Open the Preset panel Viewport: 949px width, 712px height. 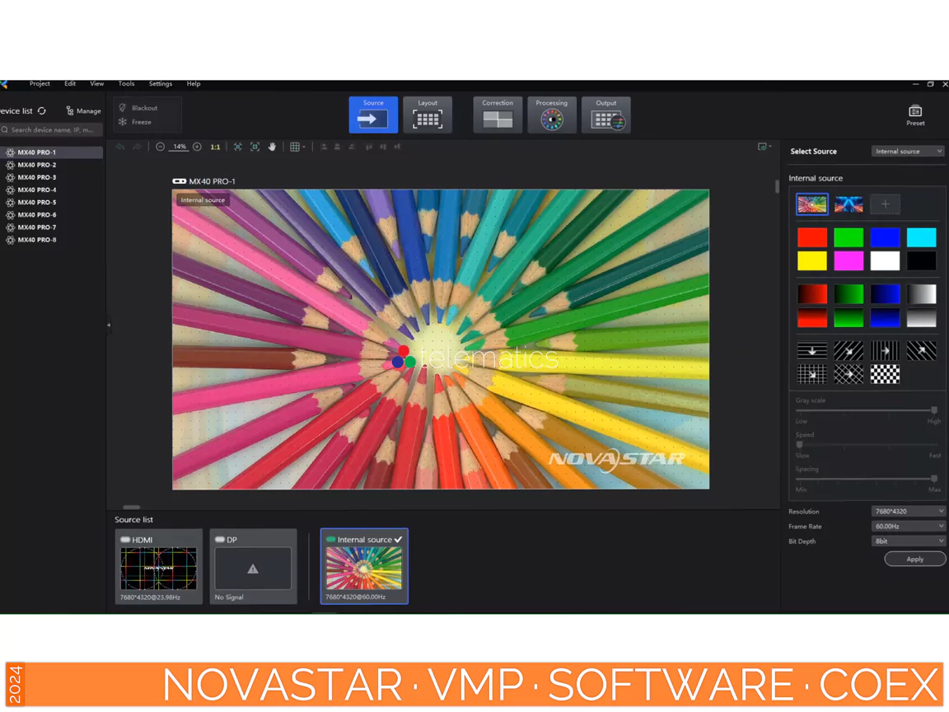915,115
